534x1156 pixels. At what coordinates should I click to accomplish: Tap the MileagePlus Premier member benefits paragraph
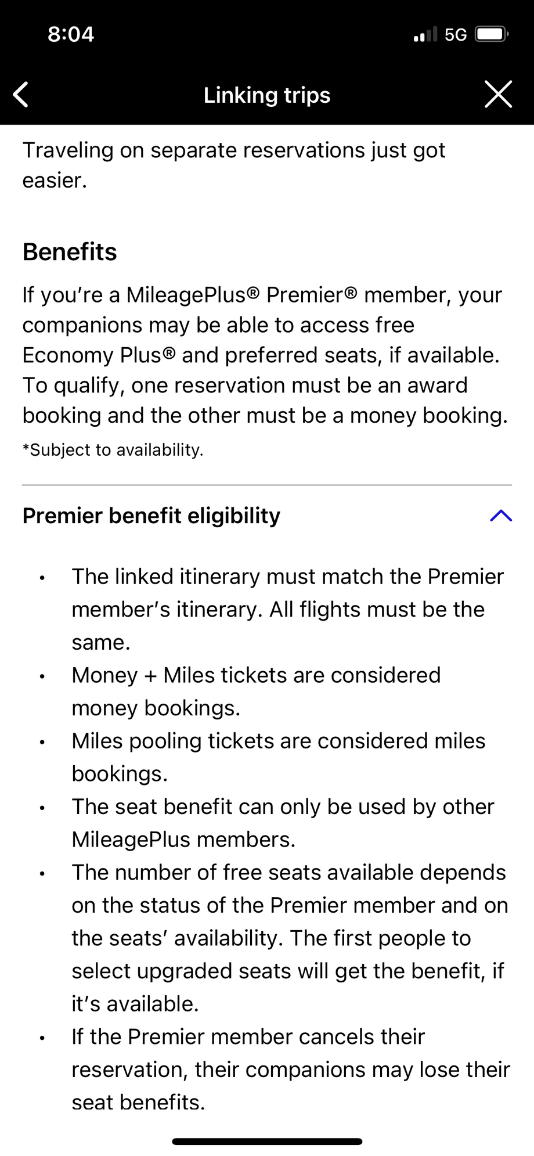(x=265, y=355)
